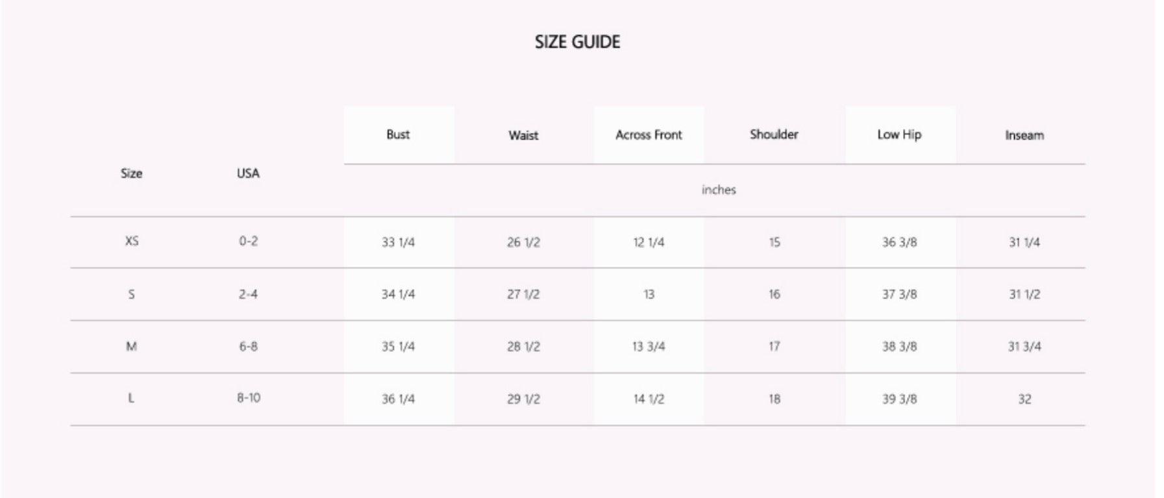Click the inches unit label
The width and height of the screenshot is (1164, 498).
point(719,190)
